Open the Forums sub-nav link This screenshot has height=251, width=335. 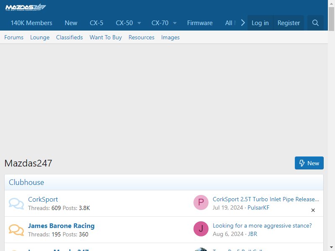(x=14, y=37)
